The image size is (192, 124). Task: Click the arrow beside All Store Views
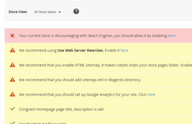point(60,12)
